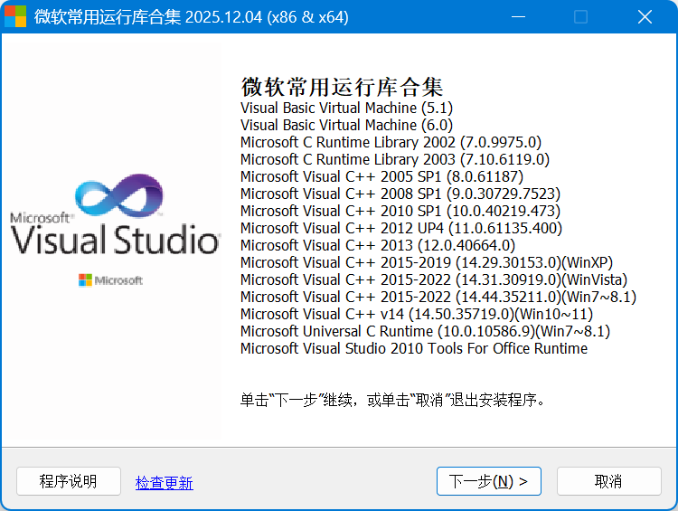Select the Visual Basic Virtual Machine (5.1) line
The width and height of the screenshot is (678, 511).
pyautogui.click(x=340, y=108)
